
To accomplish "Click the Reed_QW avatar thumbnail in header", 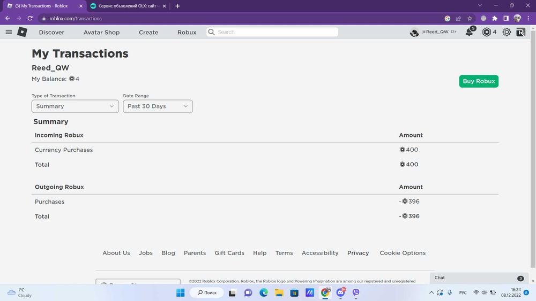I will tap(414, 32).
